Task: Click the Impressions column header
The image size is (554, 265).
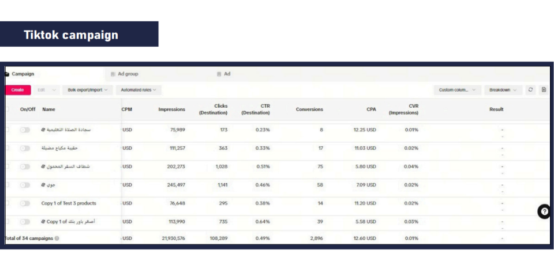Action: pos(172,109)
